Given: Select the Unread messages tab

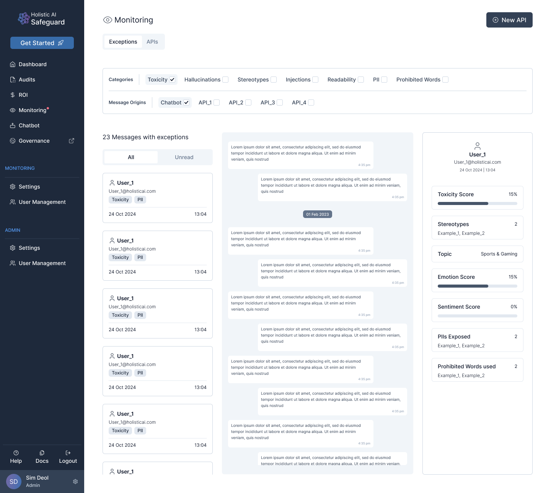Looking at the screenshot, I should 184,157.
